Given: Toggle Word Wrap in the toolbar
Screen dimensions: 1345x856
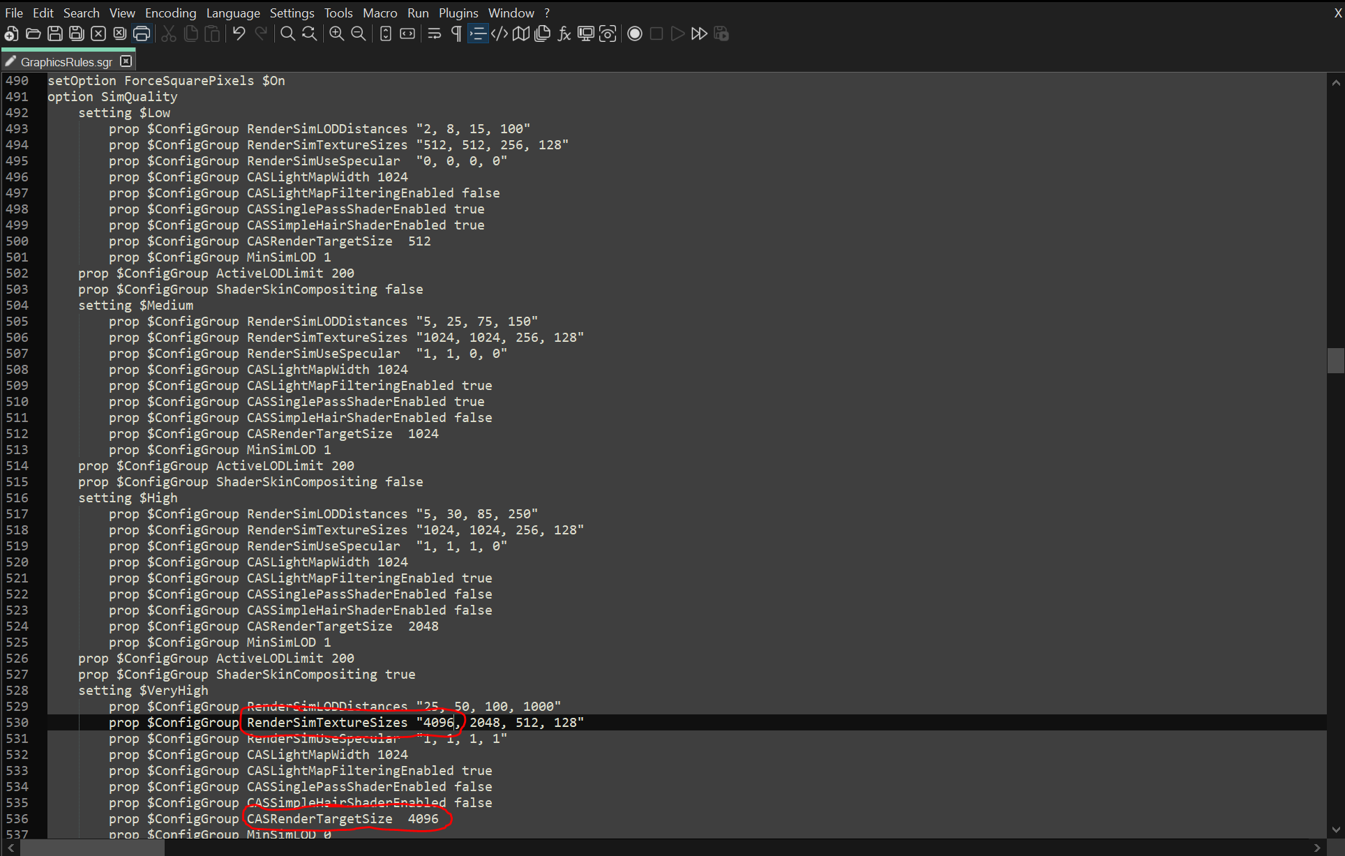Looking at the screenshot, I should pyautogui.click(x=434, y=33).
